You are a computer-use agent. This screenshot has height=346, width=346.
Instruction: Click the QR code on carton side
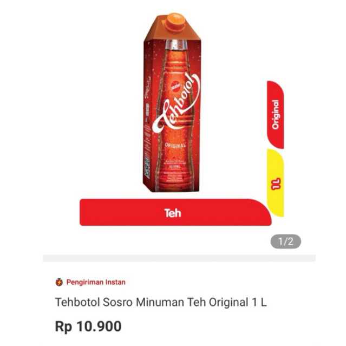pos(147,169)
